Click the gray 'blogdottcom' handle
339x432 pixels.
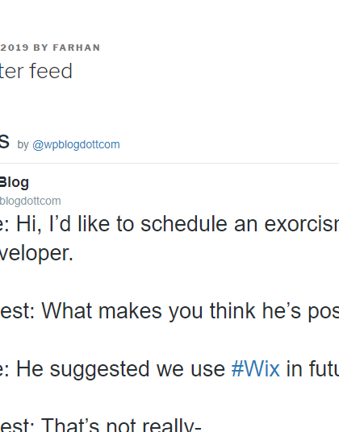coord(31,201)
